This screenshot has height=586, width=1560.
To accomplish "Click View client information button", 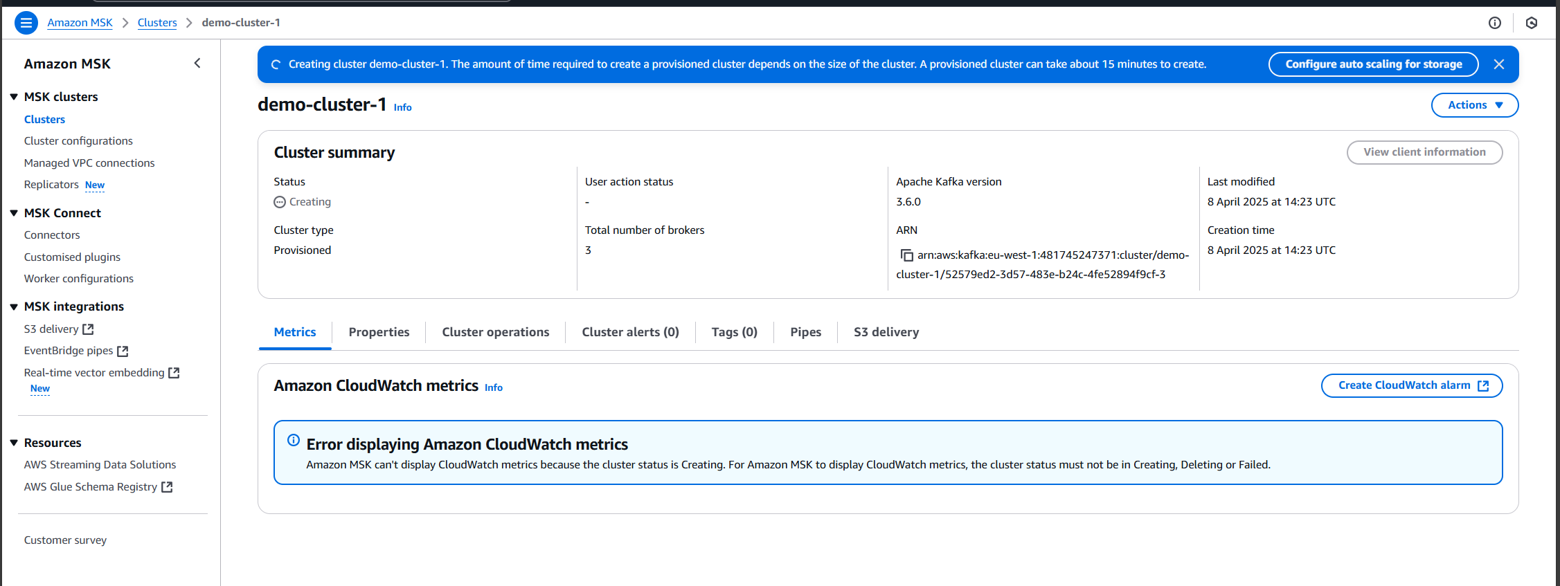I will 1424,152.
